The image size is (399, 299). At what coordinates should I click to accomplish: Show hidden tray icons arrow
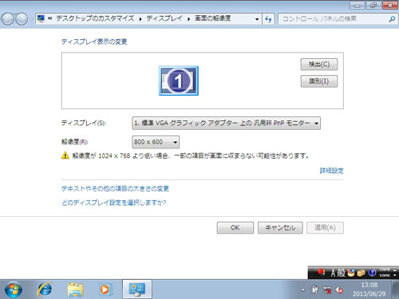coord(303,289)
